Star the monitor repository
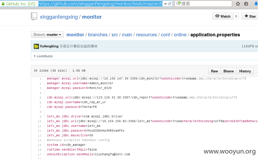The height and width of the screenshot is (159, 258). tap(250, 16)
